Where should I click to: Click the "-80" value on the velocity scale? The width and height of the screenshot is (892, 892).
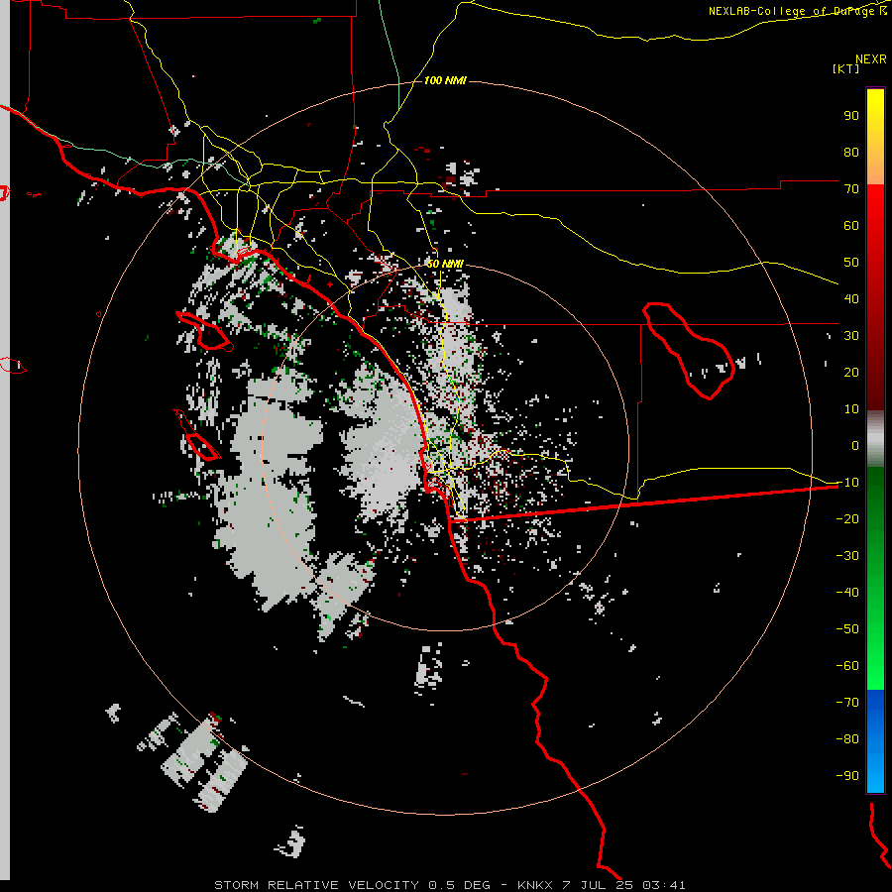847,739
